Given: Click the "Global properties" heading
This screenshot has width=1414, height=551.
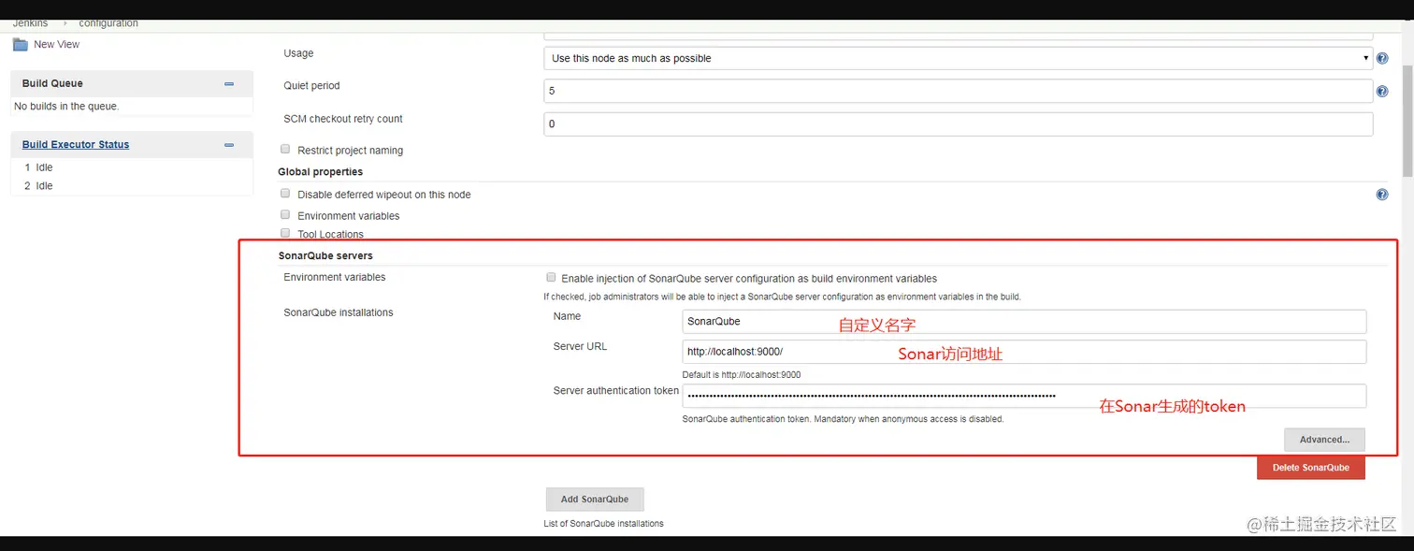Looking at the screenshot, I should click(320, 172).
